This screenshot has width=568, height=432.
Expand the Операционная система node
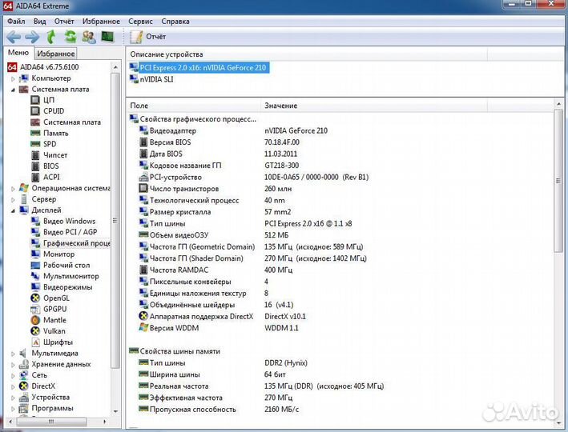tap(13, 189)
